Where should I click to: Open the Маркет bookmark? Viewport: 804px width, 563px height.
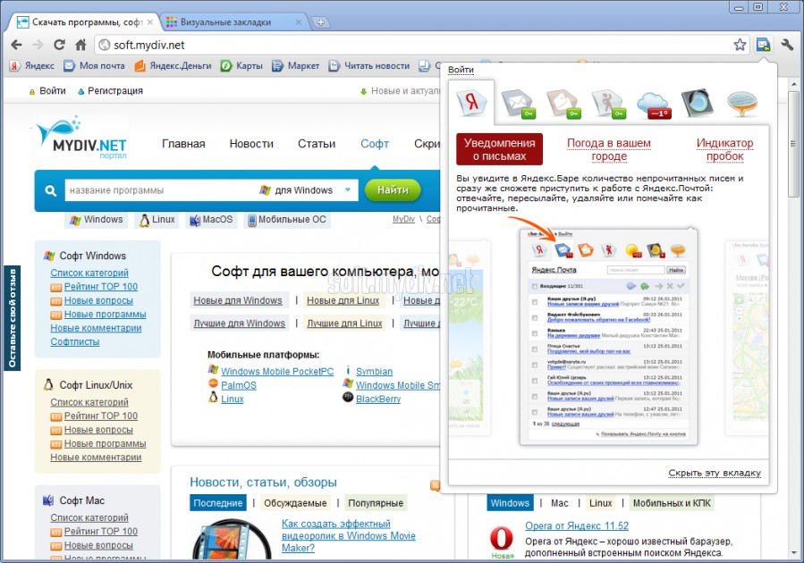click(295, 65)
